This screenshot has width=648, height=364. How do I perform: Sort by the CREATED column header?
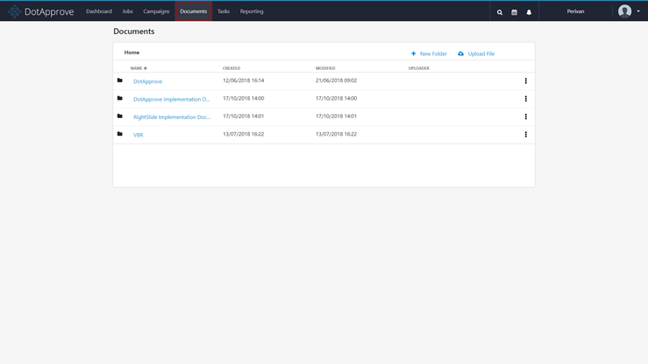pyautogui.click(x=231, y=68)
